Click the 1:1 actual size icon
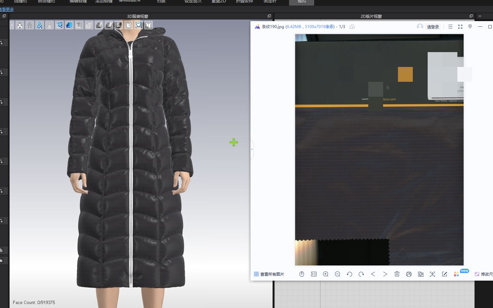The image size is (493, 308). pyautogui.click(x=313, y=274)
